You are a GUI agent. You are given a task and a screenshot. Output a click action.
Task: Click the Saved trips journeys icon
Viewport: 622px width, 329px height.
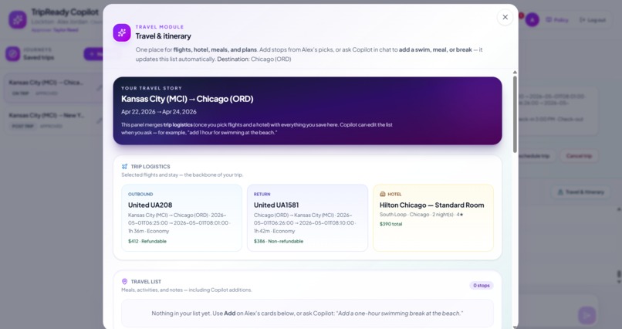[x=12, y=53]
